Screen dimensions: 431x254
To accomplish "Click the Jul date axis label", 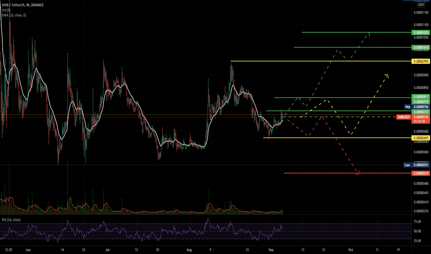I will 107,250.
